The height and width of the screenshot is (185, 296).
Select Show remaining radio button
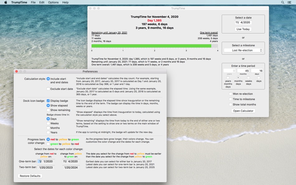click(x=48, y=110)
